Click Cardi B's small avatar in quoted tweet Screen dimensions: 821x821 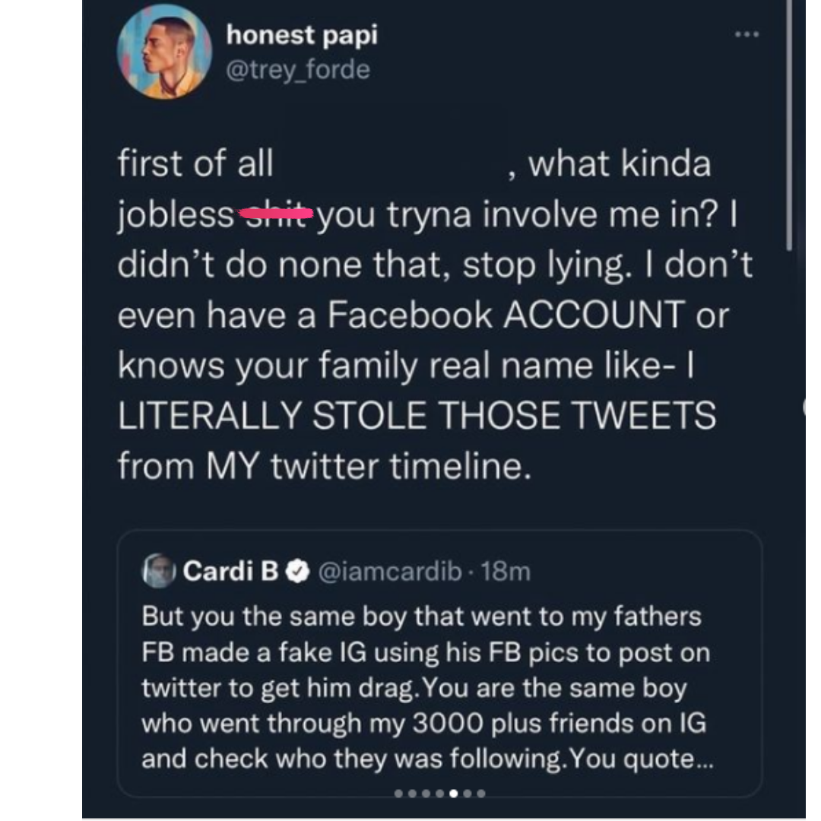pos(158,571)
